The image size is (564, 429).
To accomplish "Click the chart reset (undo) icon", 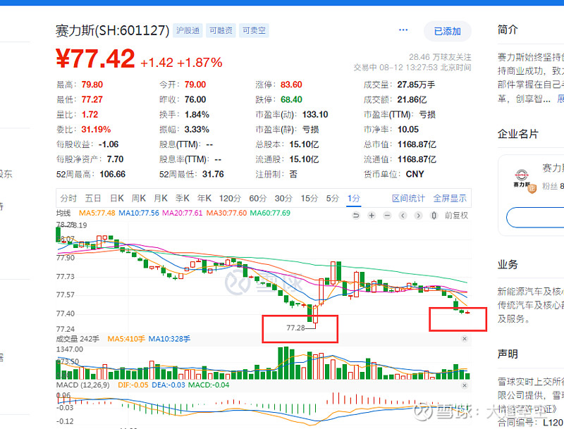I will (356, 216).
